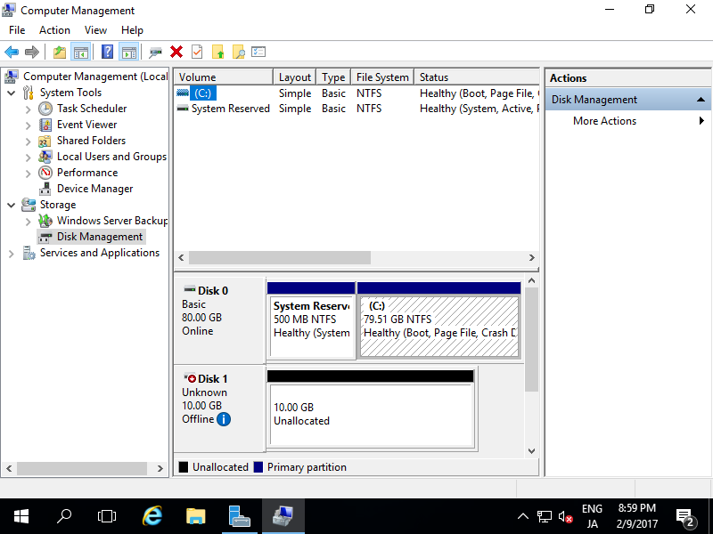Expand the Event Viewer node

click(x=29, y=125)
